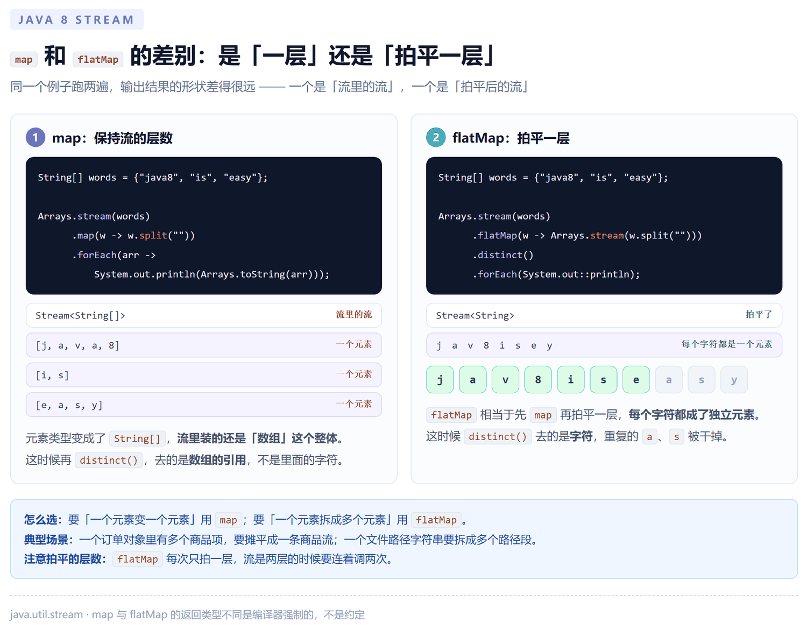This screenshot has height=630, width=807.
Task: Click the "flatMap" chip after "注意拍平的层数"
Action: (x=138, y=560)
